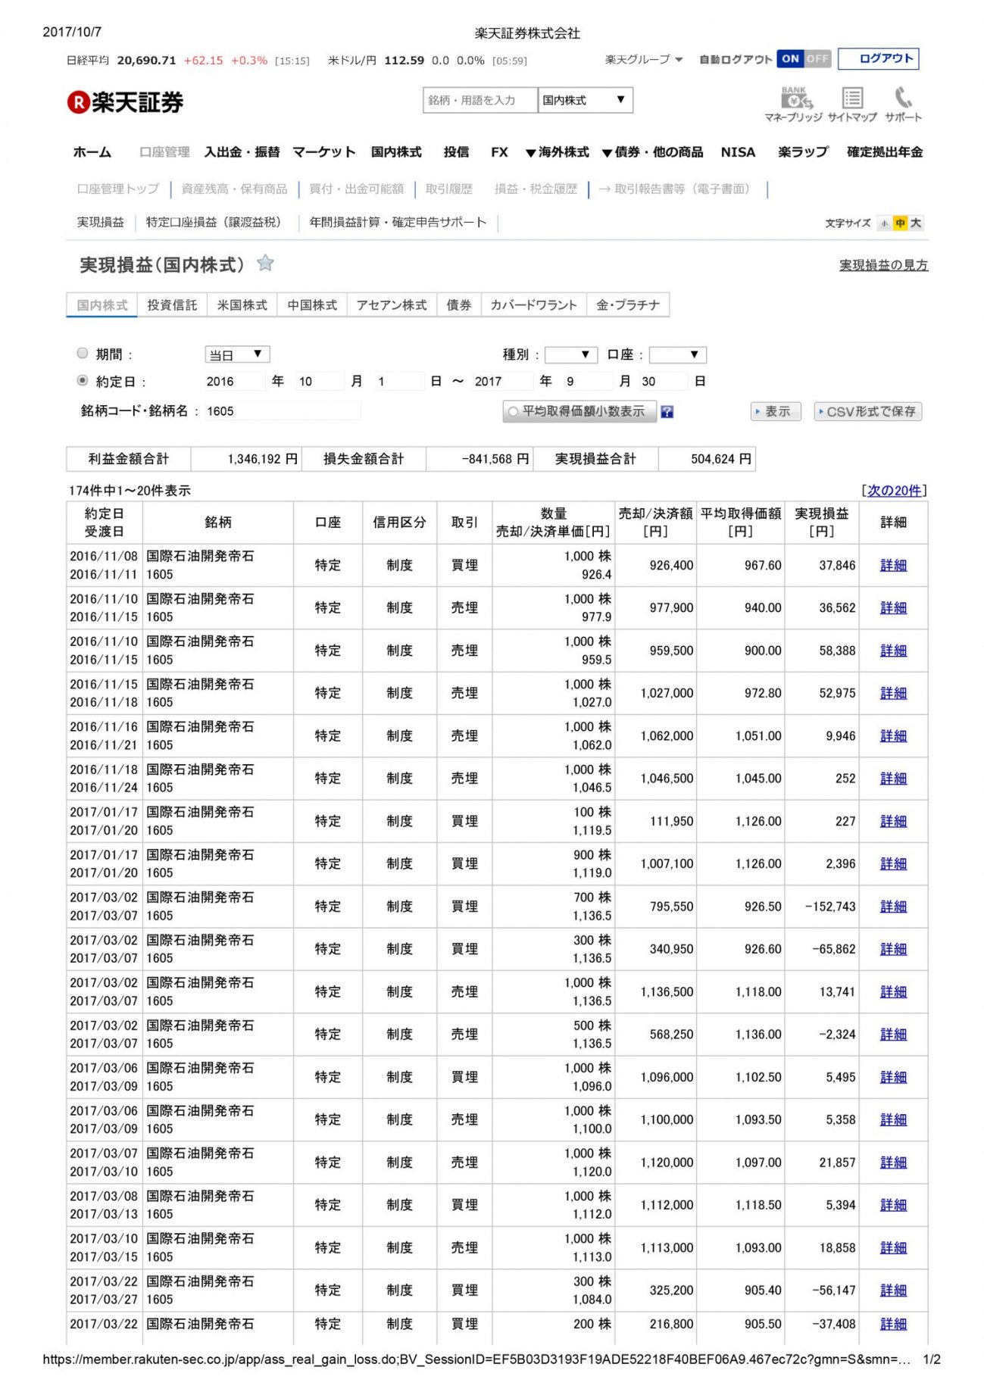Switch to the 債券 tab
984x1392 pixels.
pyautogui.click(x=459, y=304)
